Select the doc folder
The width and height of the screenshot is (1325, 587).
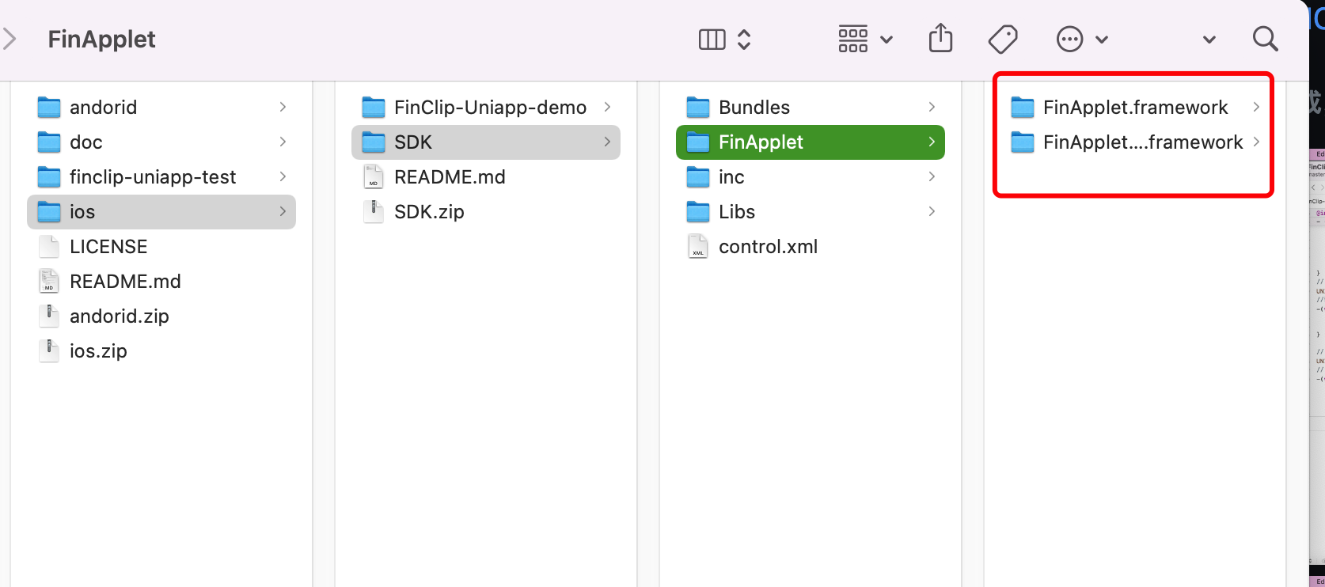pyautogui.click(x=85, y=142)
